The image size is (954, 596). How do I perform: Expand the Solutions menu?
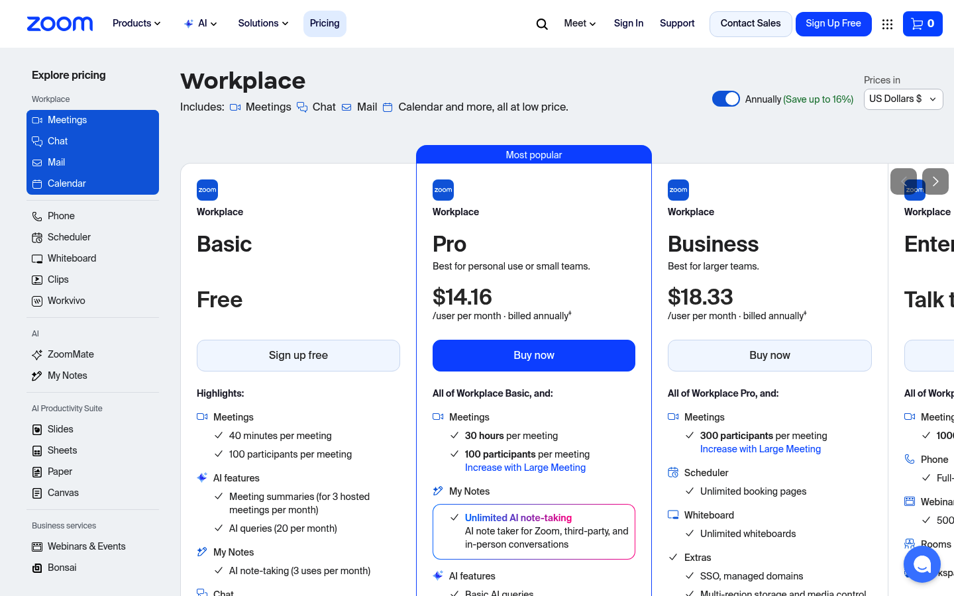coord(263,24)
